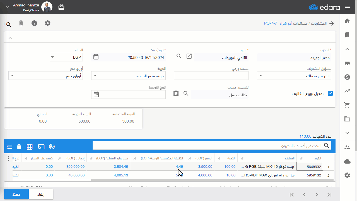
Task: Open calendar for delivery date field
Action: pos(96,94)
